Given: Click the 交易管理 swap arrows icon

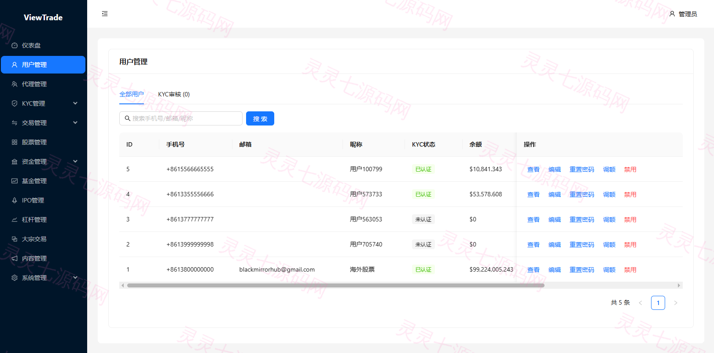Looking at the screenshot, I should pos(15,123).
